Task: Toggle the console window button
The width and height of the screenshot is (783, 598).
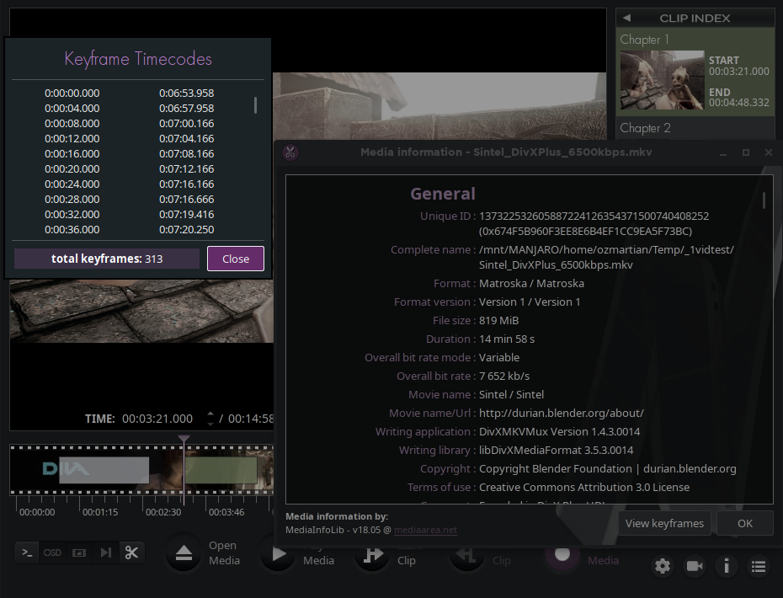Action: 28,553
